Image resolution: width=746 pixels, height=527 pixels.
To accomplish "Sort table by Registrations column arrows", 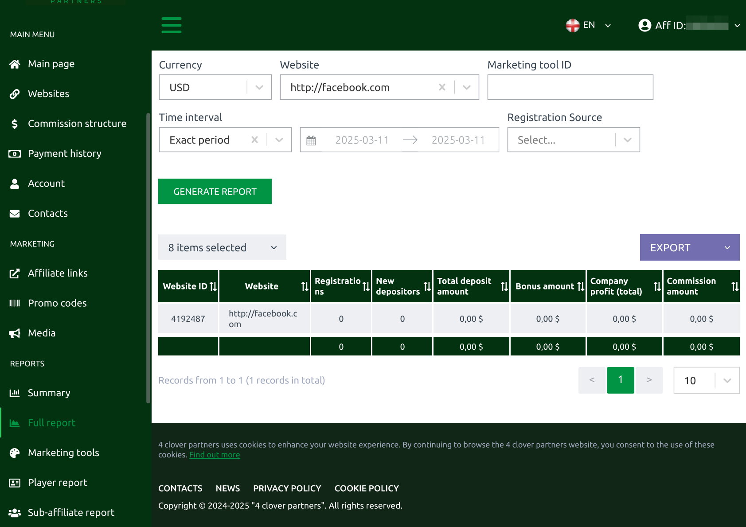I will tap(366, 286).
